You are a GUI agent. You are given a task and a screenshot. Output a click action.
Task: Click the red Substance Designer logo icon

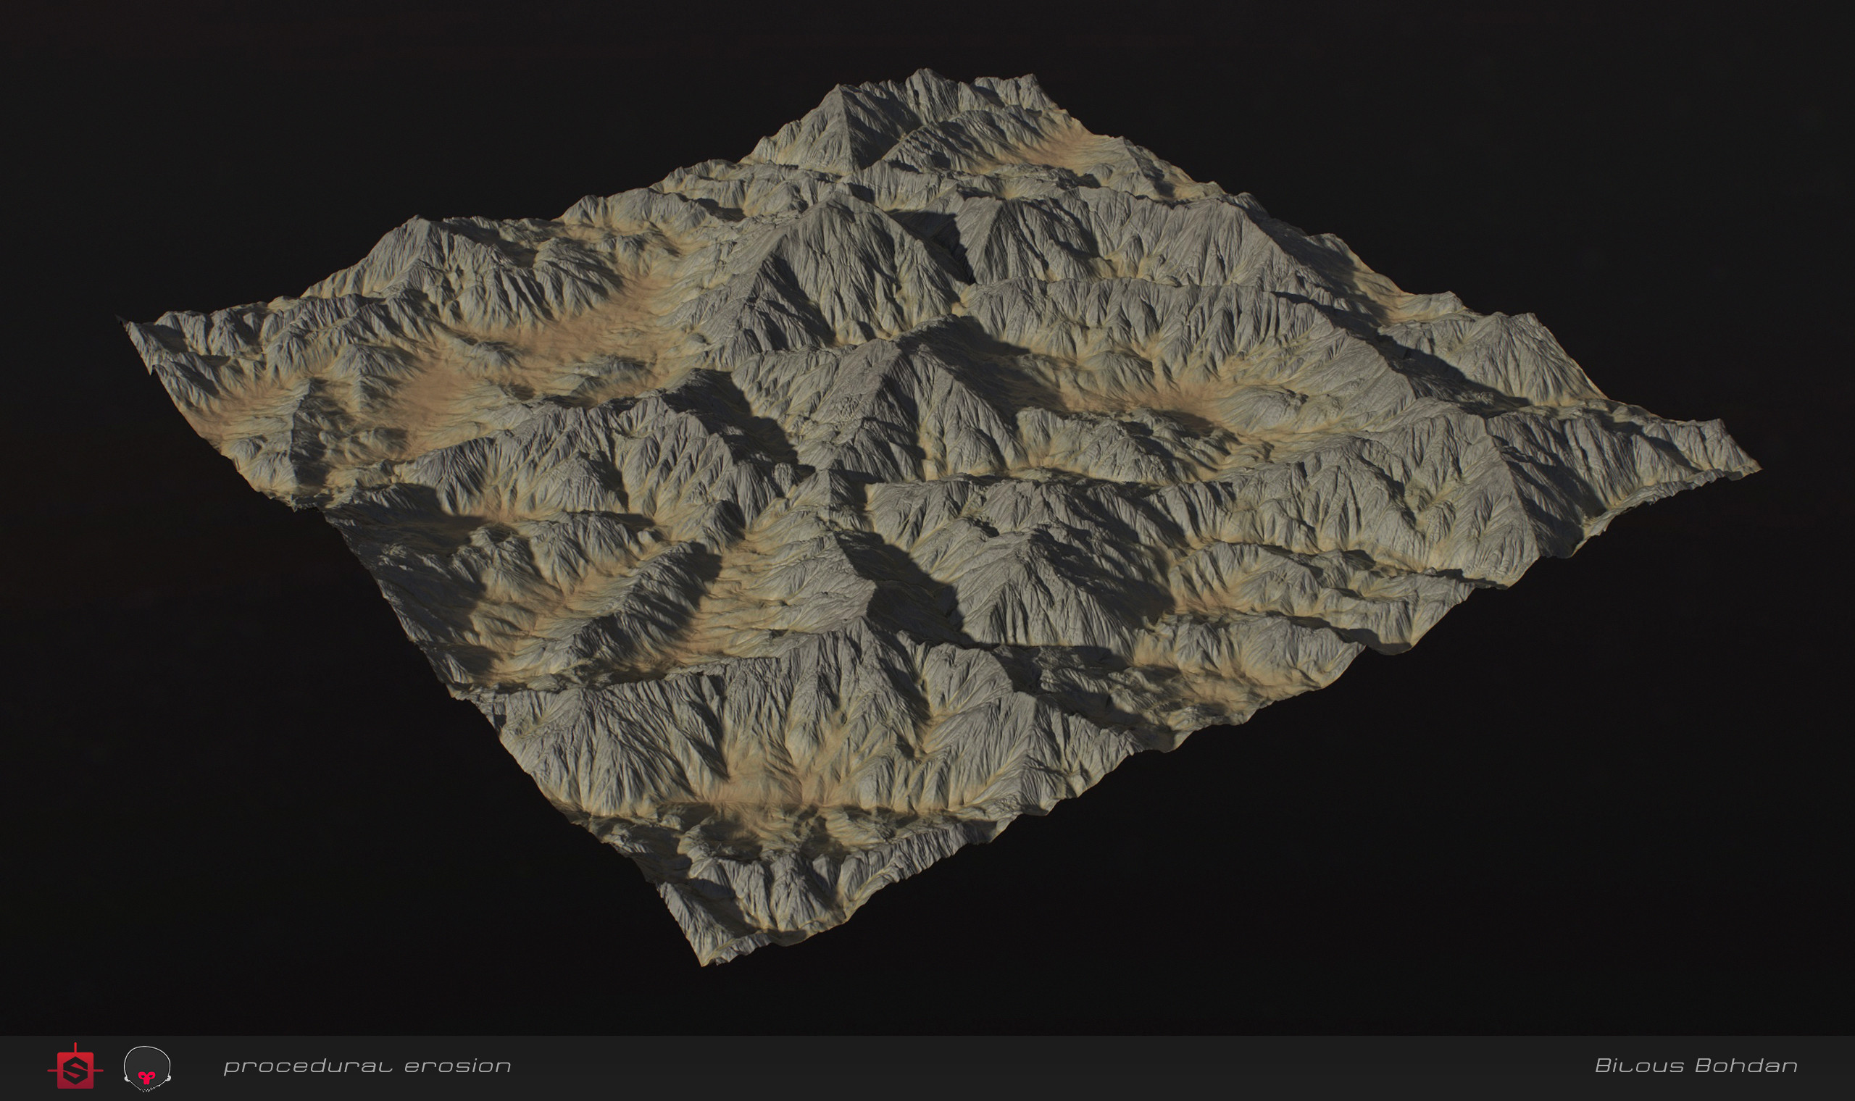[x=75, y=1071]
